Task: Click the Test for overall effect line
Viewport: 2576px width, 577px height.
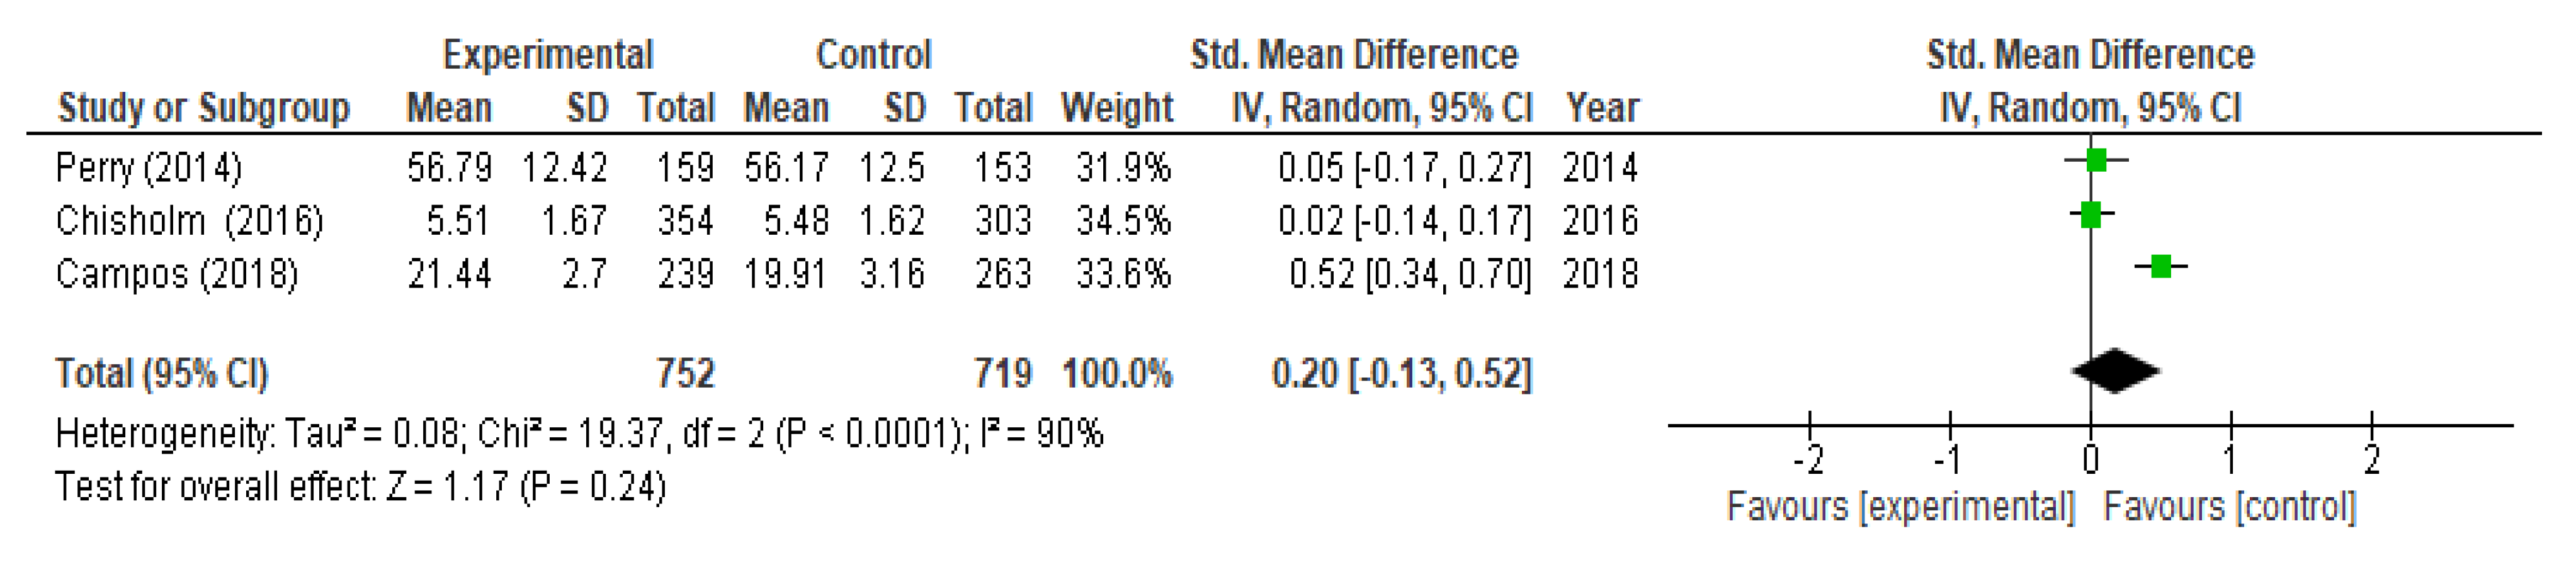Action: pos(360,487)
